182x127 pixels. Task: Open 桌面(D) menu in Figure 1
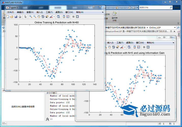(59, 12)
